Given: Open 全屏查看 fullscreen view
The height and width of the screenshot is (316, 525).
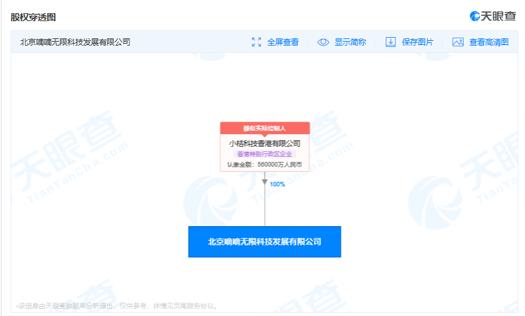Looking at the screenshot, I should pyautogui.click(x=283, y=42).
